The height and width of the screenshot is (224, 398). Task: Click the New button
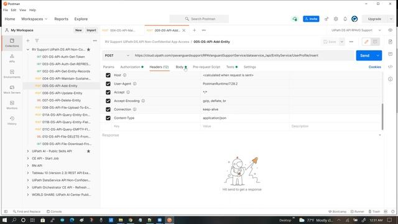(78, 30)
